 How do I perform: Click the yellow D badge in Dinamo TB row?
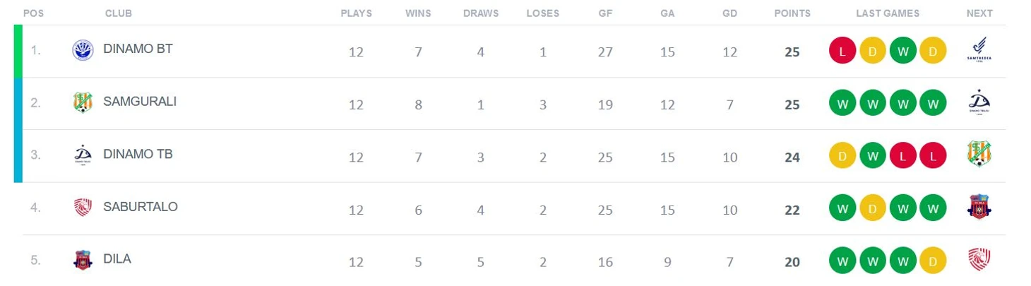[842, 157]
